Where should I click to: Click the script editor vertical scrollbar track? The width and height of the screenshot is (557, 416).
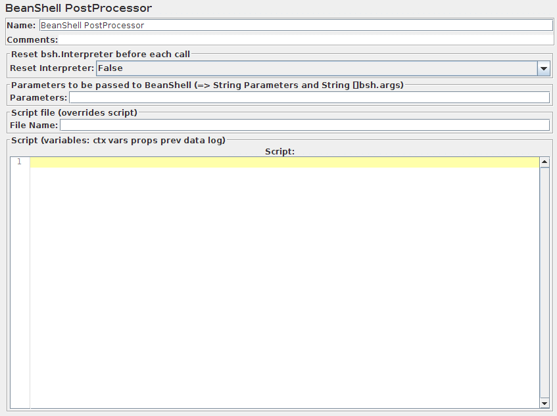[545, 283]
